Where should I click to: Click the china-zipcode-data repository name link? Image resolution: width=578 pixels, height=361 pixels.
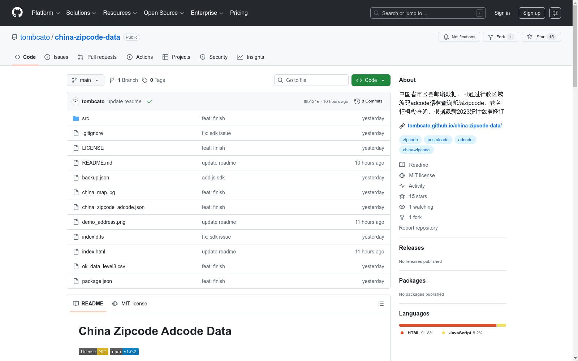click(87, 37)
